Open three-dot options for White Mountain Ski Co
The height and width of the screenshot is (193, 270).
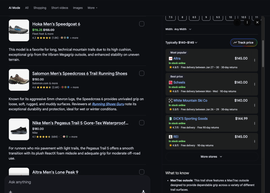tap(254, 105)
